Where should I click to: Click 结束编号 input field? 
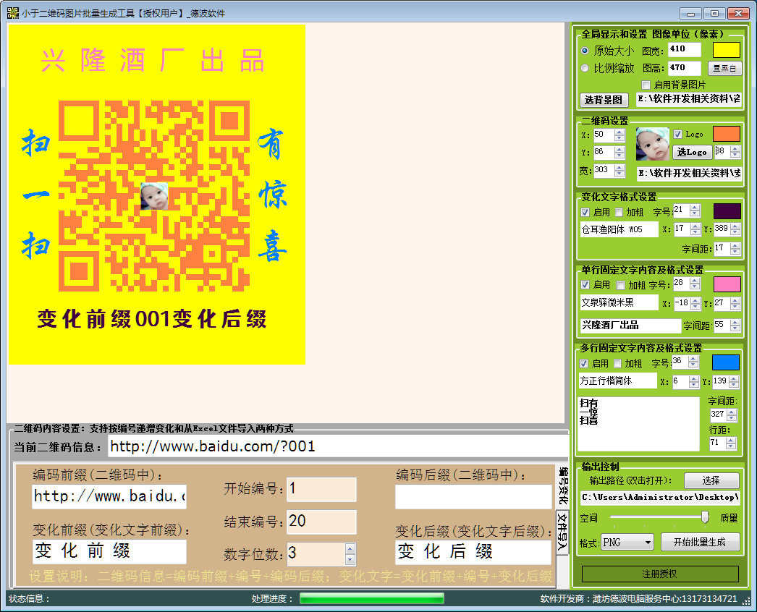coord(321,522)
